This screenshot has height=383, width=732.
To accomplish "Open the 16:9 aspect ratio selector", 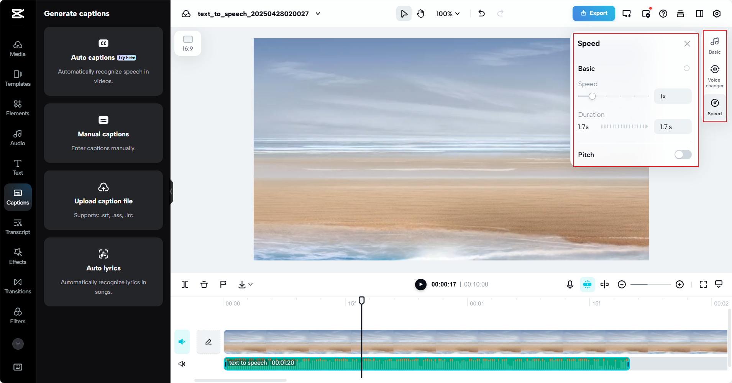I will (x=188, y=43).
